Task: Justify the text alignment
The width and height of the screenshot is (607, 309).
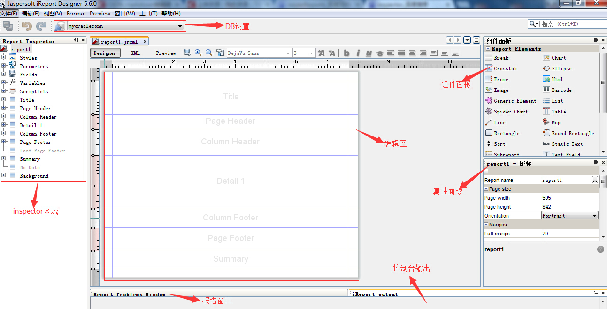Action: point(401,53)
